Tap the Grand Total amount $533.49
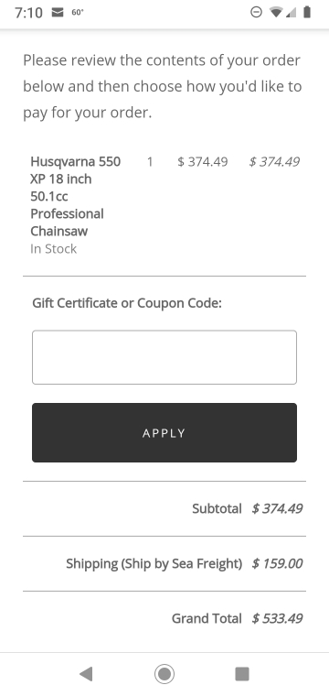 (277, 618)
